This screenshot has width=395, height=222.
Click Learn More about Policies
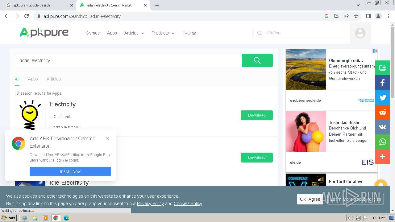click(x=355, y=199)
